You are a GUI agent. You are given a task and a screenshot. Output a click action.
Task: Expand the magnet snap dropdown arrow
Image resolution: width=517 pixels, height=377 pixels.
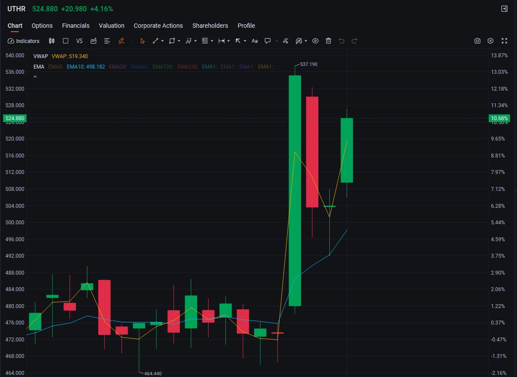pos(306,41)
